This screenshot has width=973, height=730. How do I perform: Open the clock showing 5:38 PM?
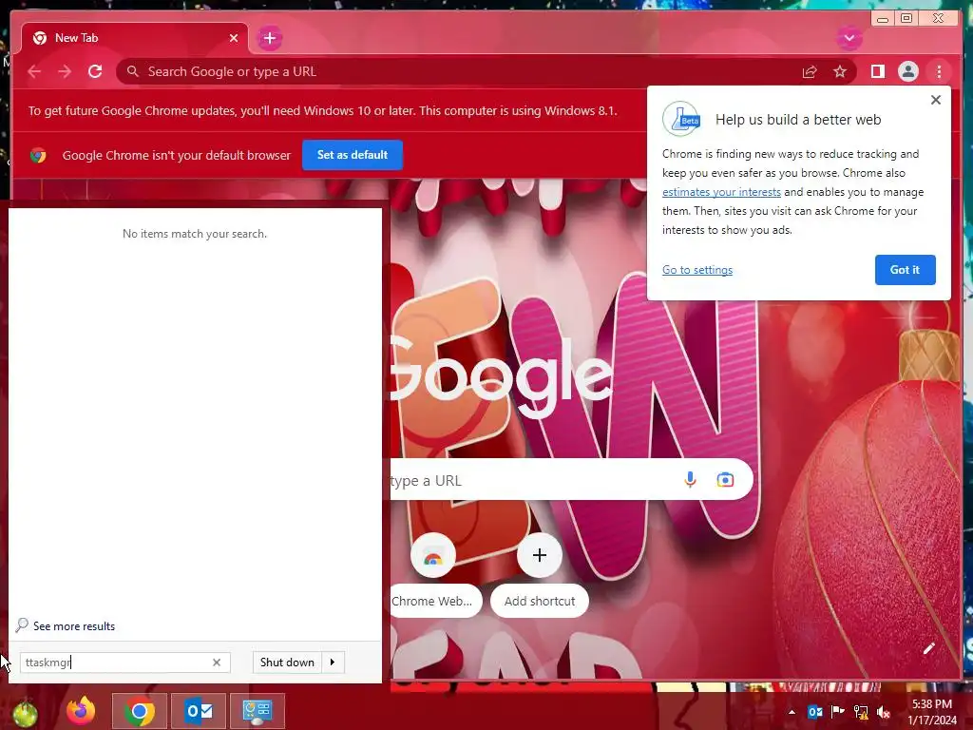point(932,712)
